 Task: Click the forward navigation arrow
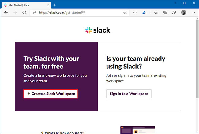(15, 13)
